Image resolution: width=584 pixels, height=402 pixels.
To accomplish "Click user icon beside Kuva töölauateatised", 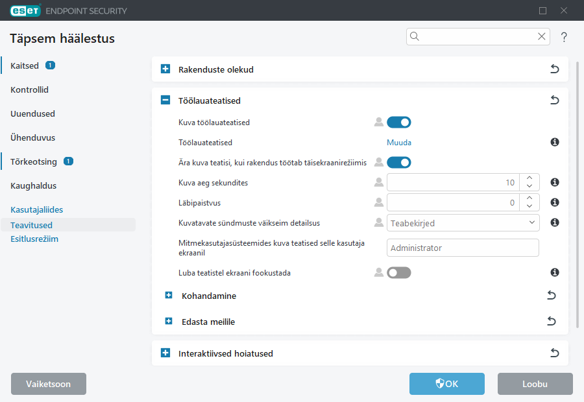I will tap(379, 122).
